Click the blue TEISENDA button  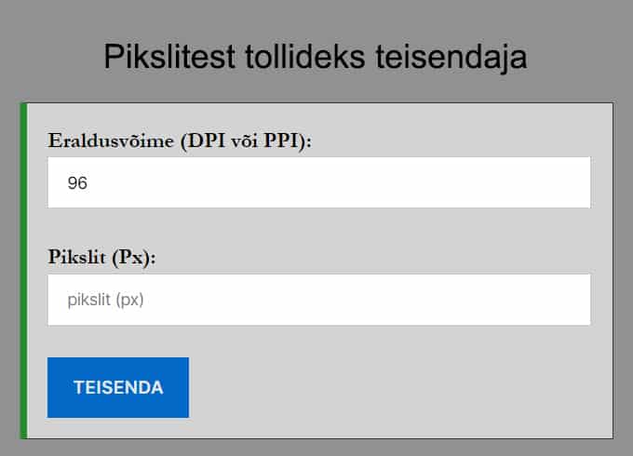pyautogui.click(x=118, y=387)
